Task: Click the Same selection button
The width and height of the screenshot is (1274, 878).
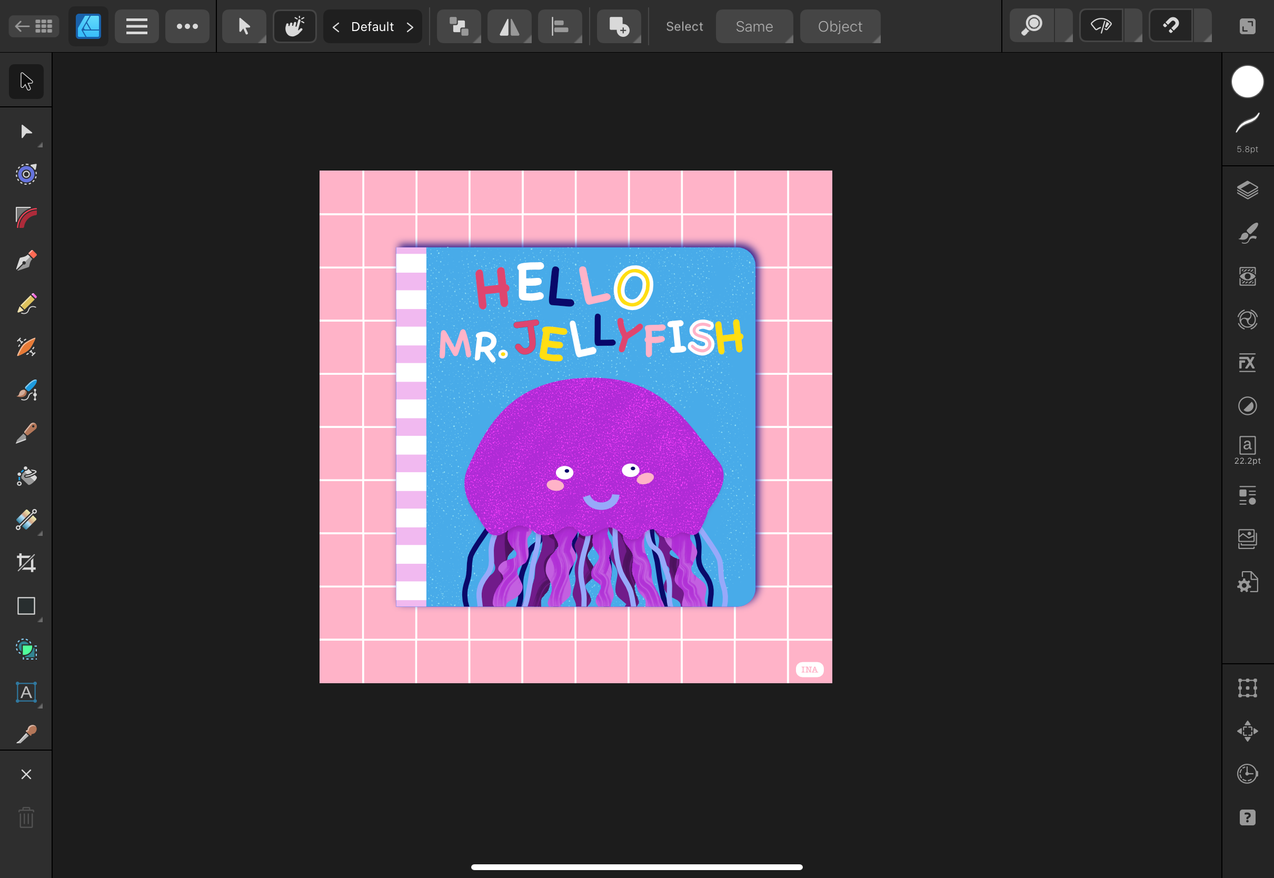Action: coord(754,26)
